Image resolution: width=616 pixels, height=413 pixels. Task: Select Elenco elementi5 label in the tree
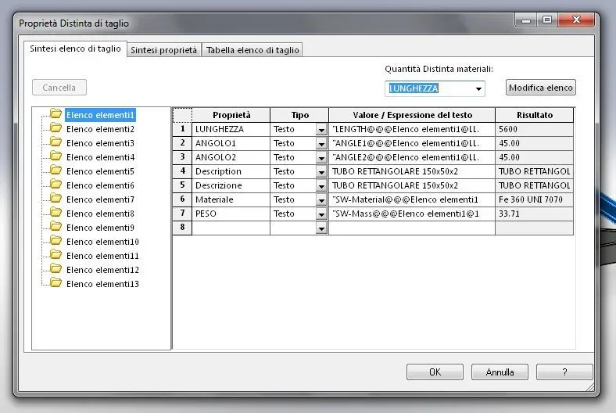tap(100, 171)
